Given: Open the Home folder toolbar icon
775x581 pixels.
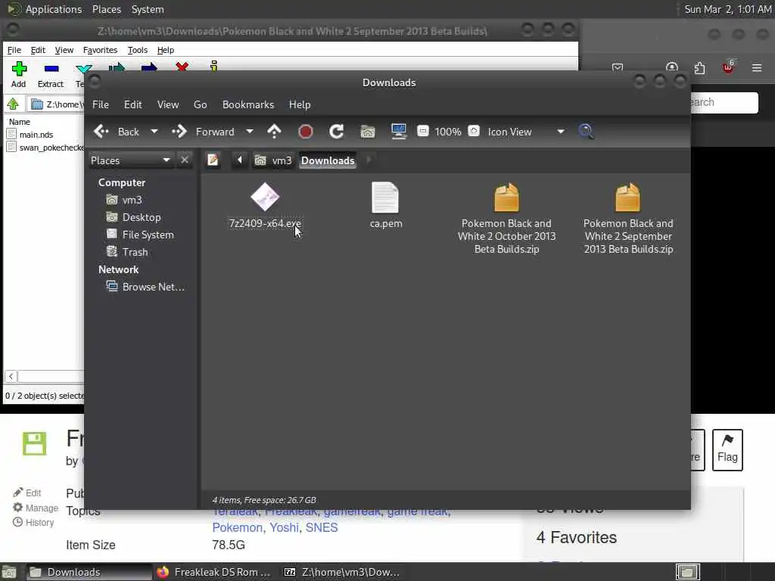Looking at the screenshot, I should pos(368,132).
